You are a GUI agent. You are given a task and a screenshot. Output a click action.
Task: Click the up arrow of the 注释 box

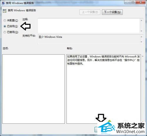click(x=141, y=20)
